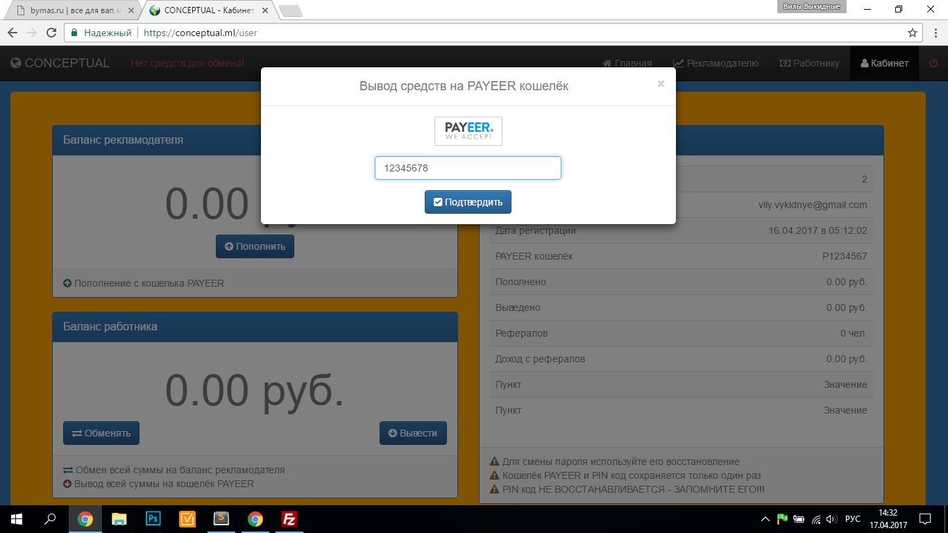This screenshot has width=948, height=533.
Task: Open File Explorer from the taskbar
Action: coord(119,519)
